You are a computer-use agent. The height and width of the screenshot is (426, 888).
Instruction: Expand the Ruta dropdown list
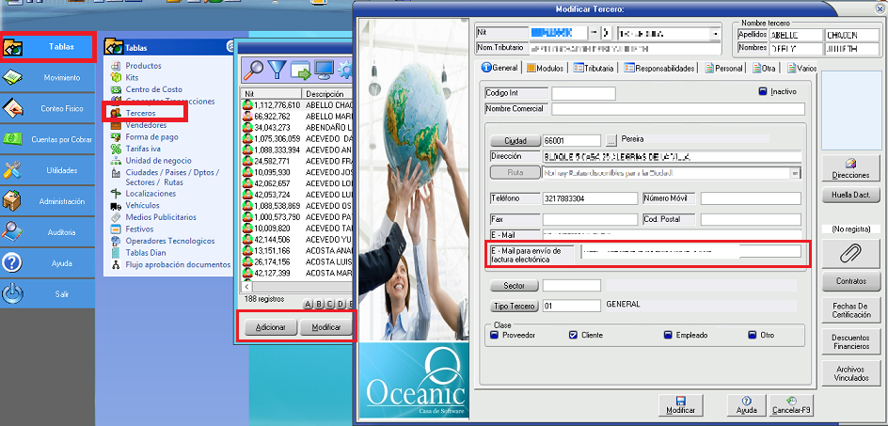pos(796,173)
